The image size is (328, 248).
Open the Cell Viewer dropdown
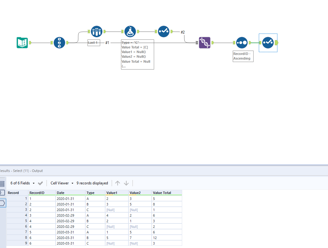(62, 183)
